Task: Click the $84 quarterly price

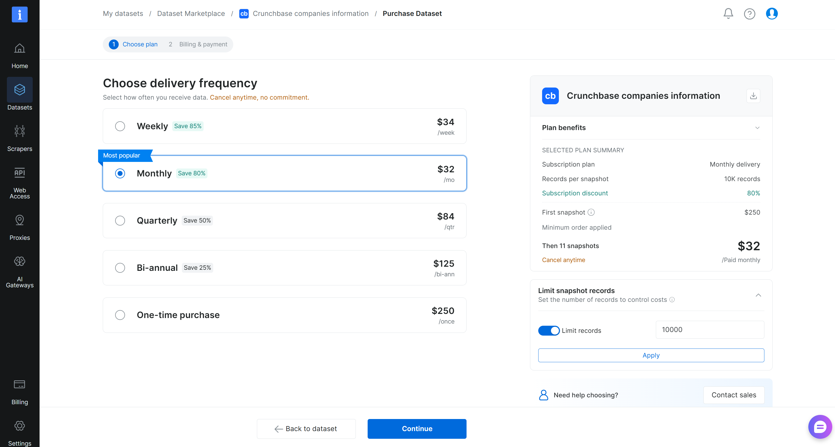Action: (445, 217)
